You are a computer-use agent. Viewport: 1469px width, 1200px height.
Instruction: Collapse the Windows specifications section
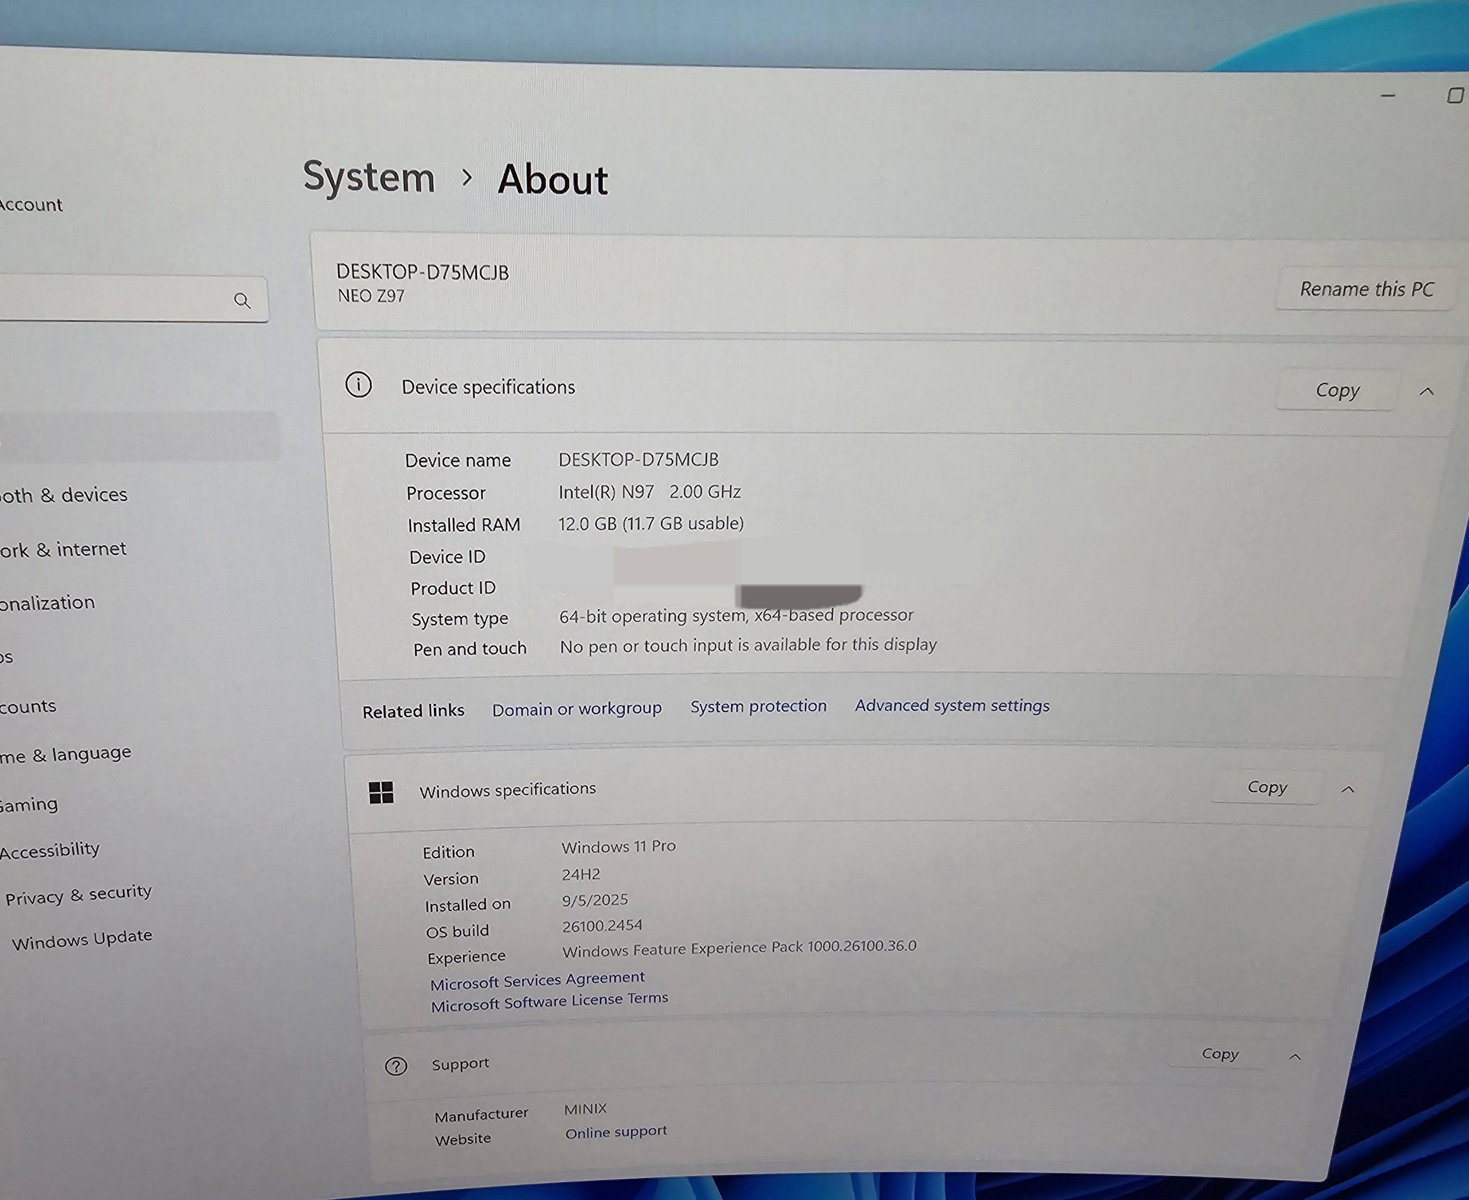click(1348, 789)
